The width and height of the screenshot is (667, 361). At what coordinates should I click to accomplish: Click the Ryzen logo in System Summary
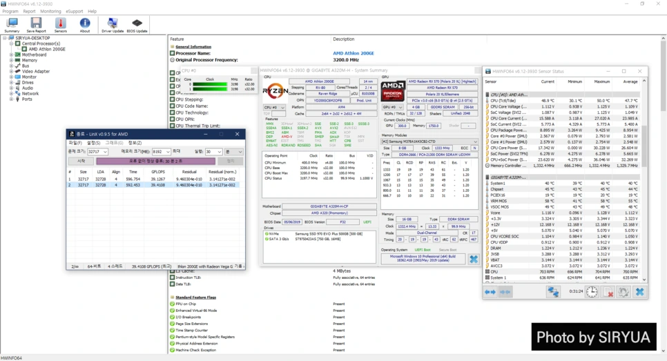[275, 90]
